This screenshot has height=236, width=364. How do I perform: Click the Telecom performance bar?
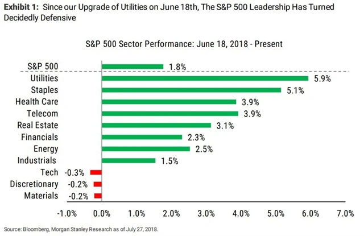[169, 114]
